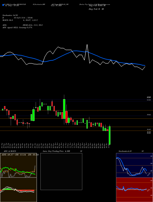
Task: Click the ADX (MGR) 48.6, 11.5, 33.3 line
Action: point(22,25)
